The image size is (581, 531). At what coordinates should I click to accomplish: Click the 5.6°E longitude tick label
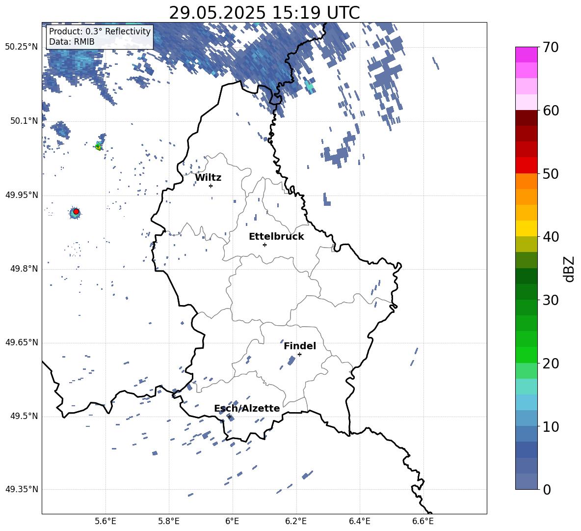[106, 521]
